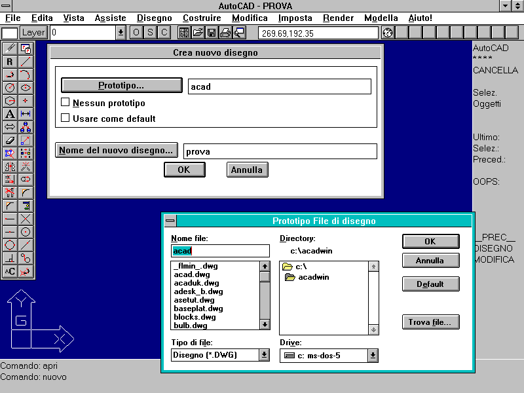Image resolution: width=524 pixels, height=393 pixels.
Task: Select the Copy tool with three blue circles
Action: pos(26,127)
